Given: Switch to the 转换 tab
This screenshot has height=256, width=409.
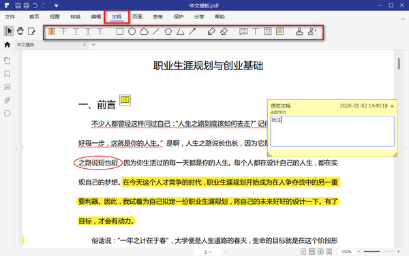Looking at the screenshot, I should (x=75, y=16).
